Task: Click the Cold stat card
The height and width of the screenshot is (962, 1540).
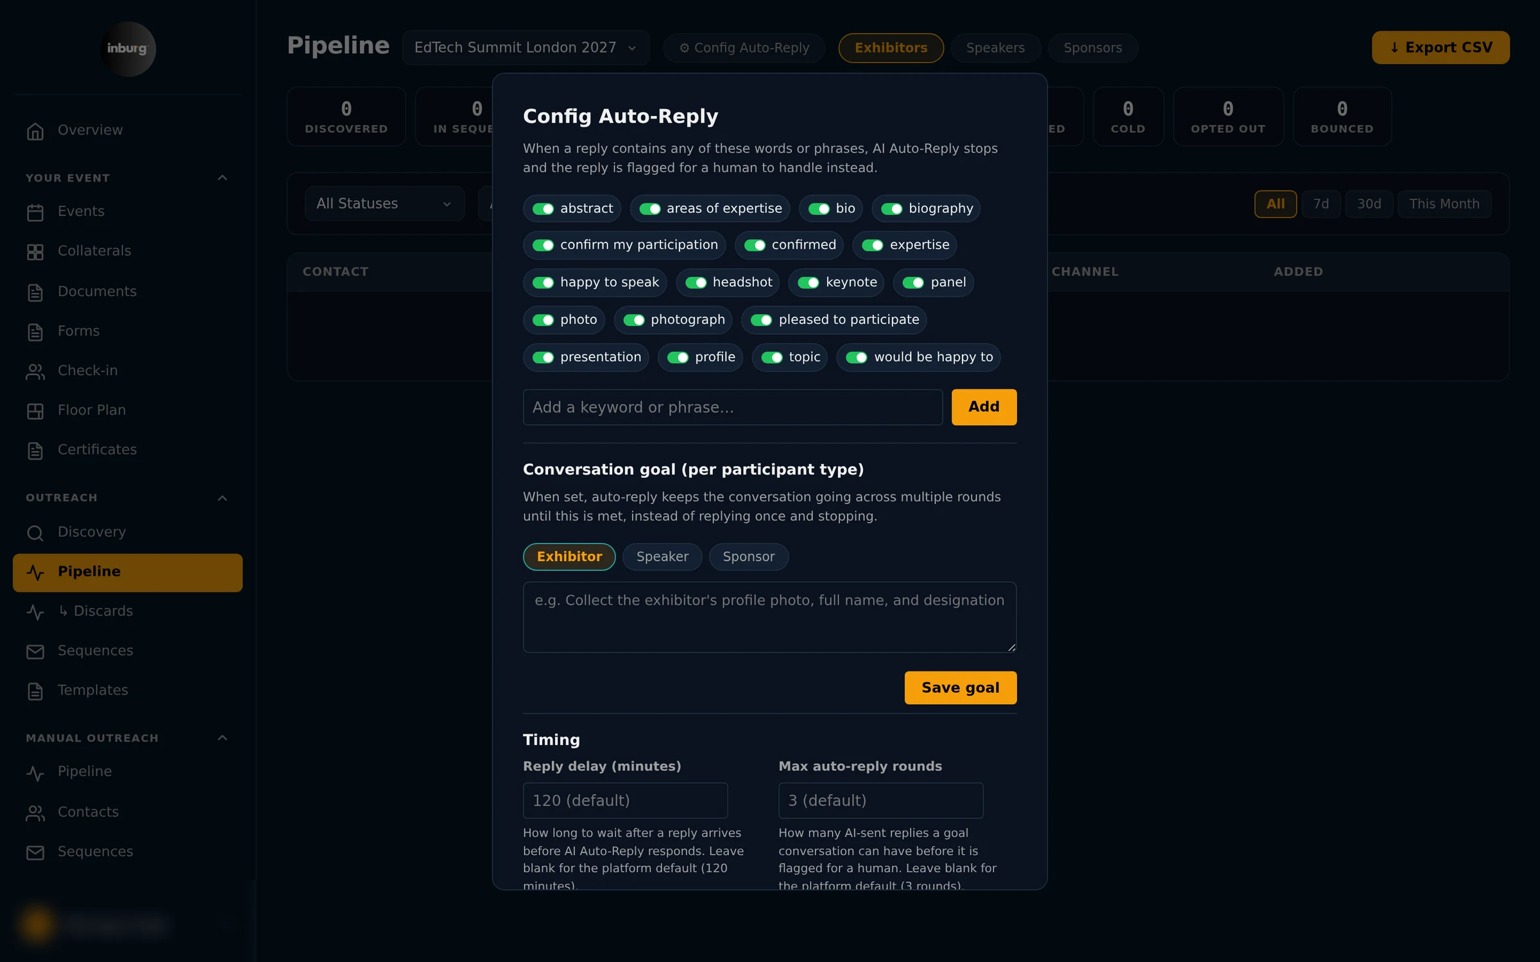Action: pyautogui.click(x=1128, y=117)
